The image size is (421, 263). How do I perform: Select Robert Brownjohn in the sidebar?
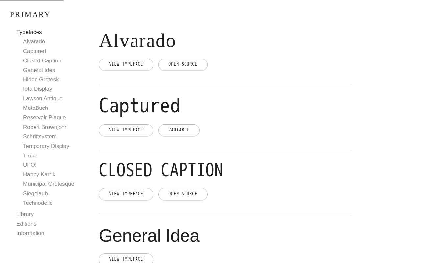(x=45, y=127)
